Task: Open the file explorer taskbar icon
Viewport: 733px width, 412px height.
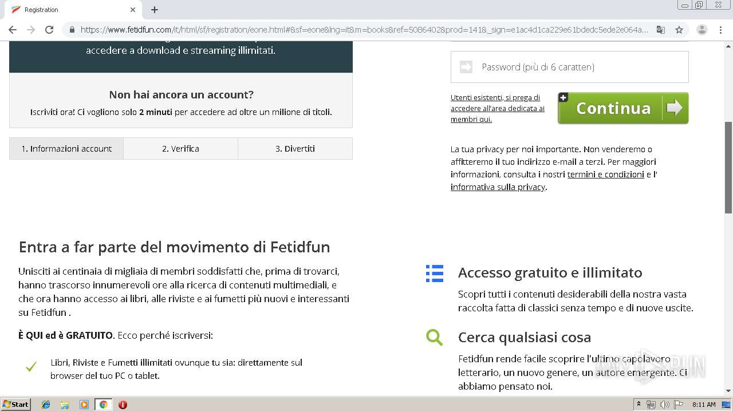Action: click(x=65, y=405)
